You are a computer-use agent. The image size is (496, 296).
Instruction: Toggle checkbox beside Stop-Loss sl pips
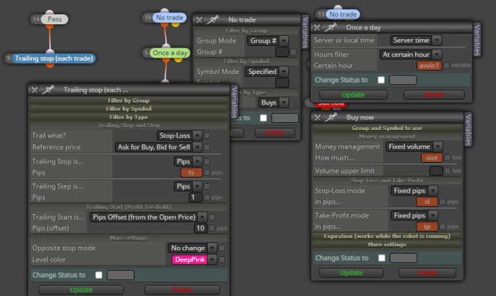tap(443, 202)
